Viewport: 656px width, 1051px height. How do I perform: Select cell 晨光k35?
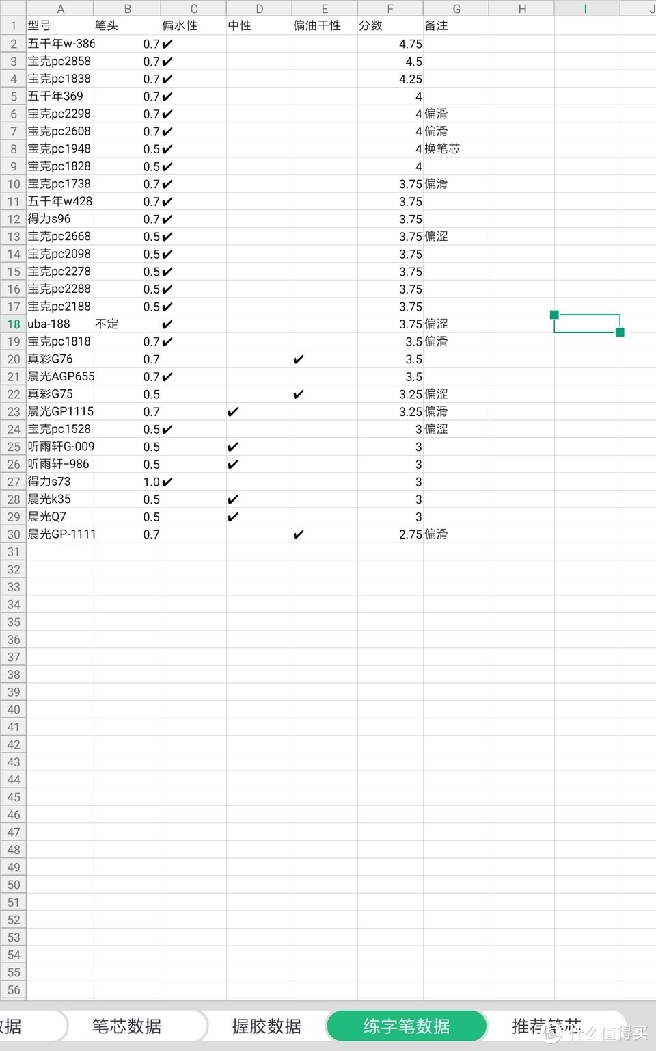(x=60, y=499)
